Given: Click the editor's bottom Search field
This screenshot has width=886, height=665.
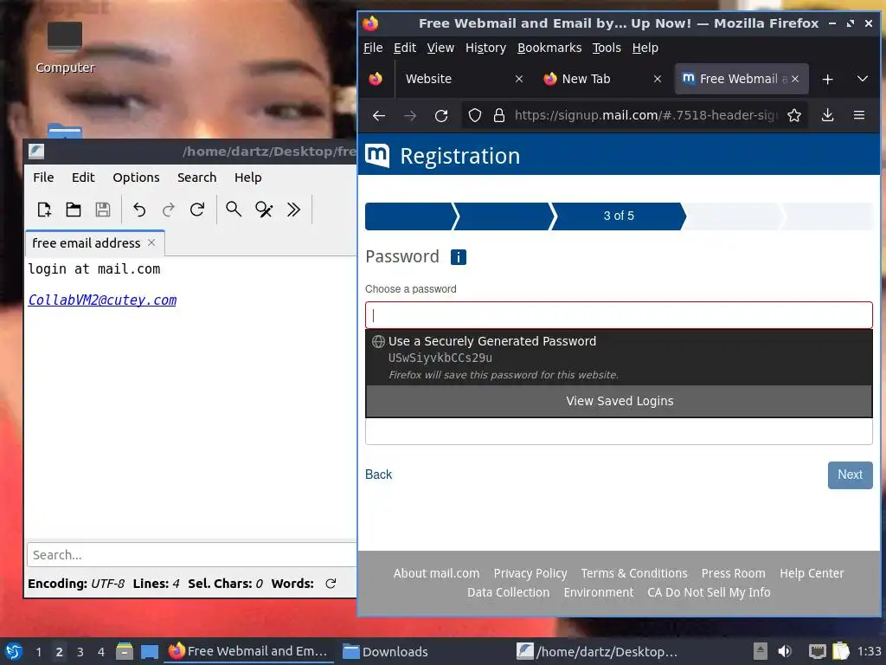Looking at the screenshot, I should 192,555.
